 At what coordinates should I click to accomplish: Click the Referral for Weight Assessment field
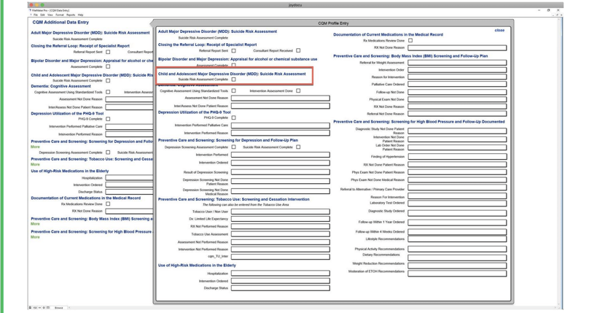click(457, 63)
